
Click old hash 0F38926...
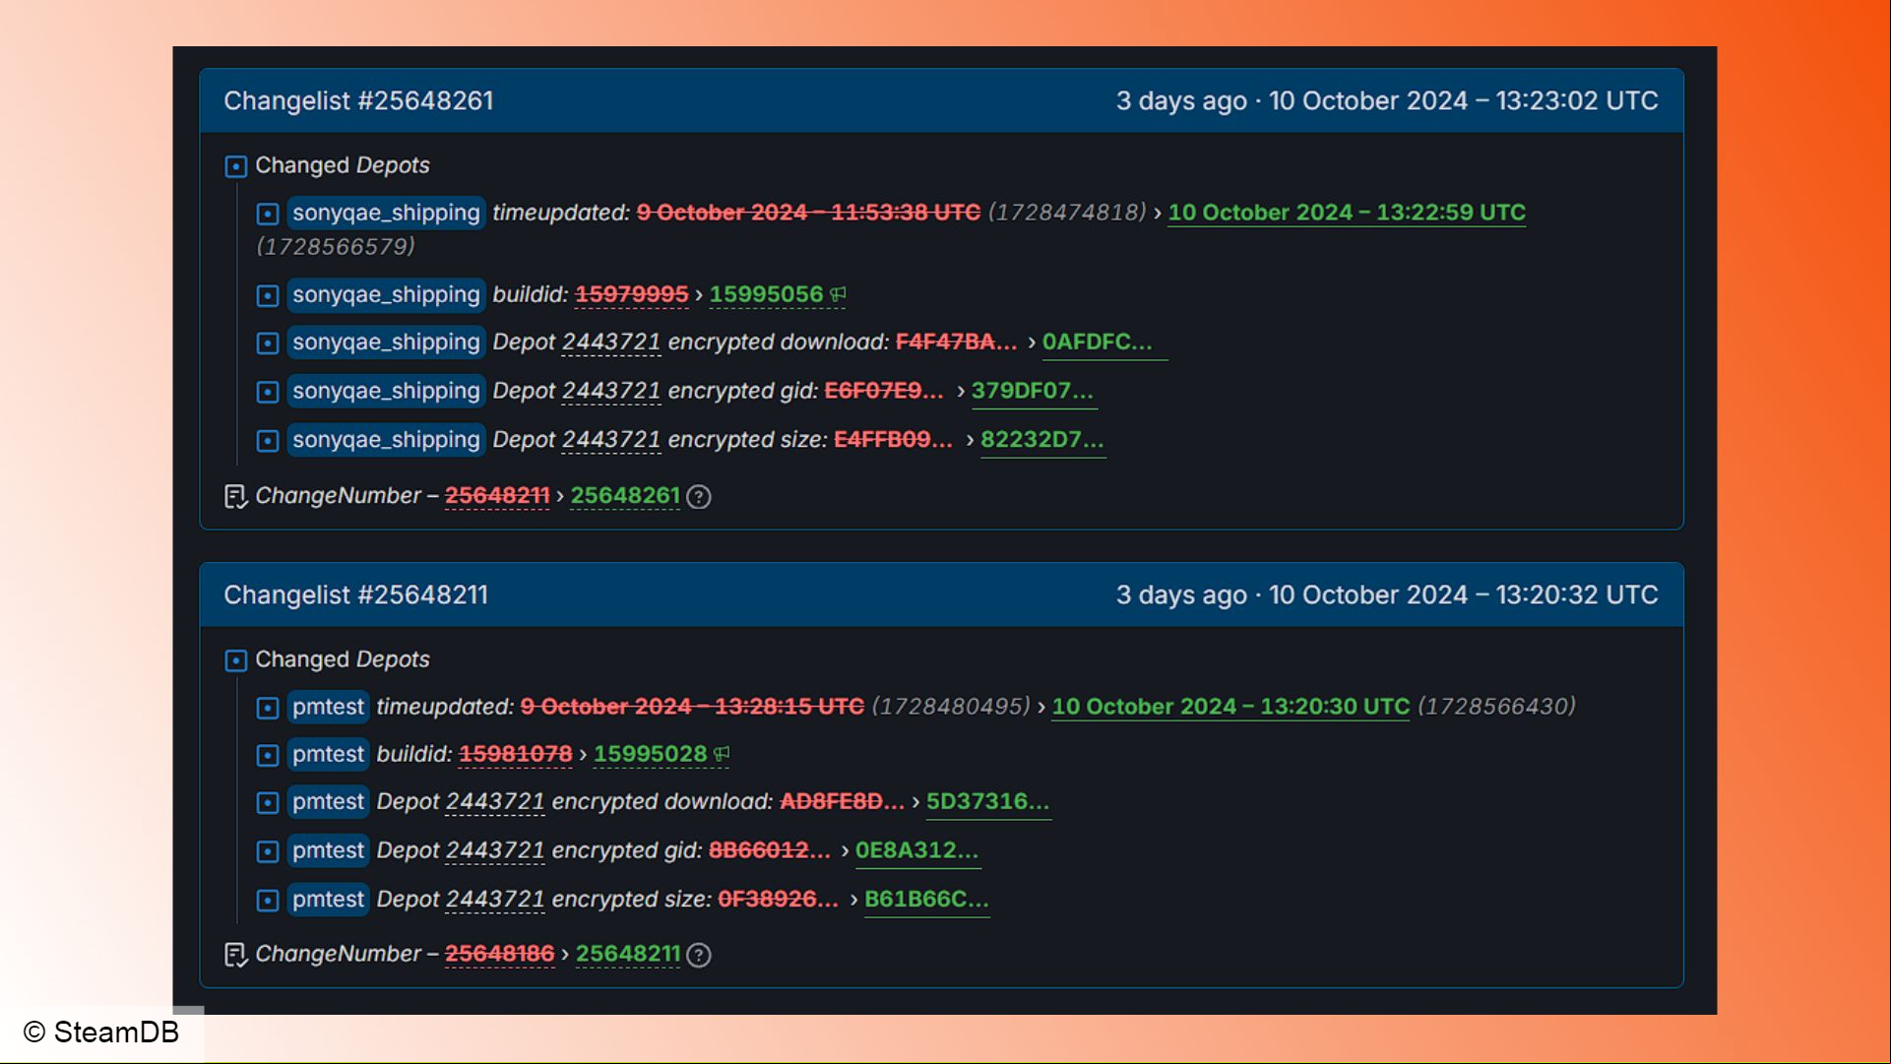coord(779,899)
